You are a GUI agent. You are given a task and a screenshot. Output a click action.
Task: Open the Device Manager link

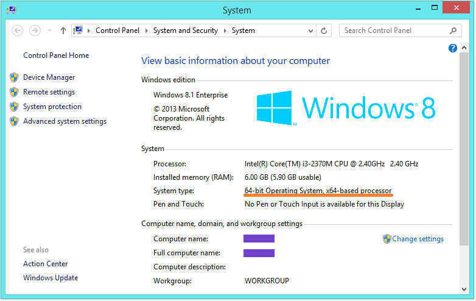coord(49,77)
